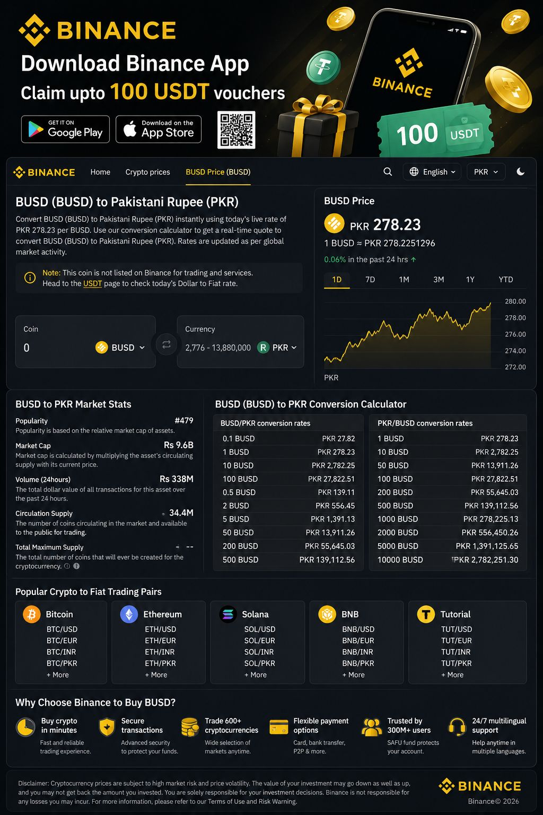
Task: Click Download on the App Store badge
Action: 159,129
